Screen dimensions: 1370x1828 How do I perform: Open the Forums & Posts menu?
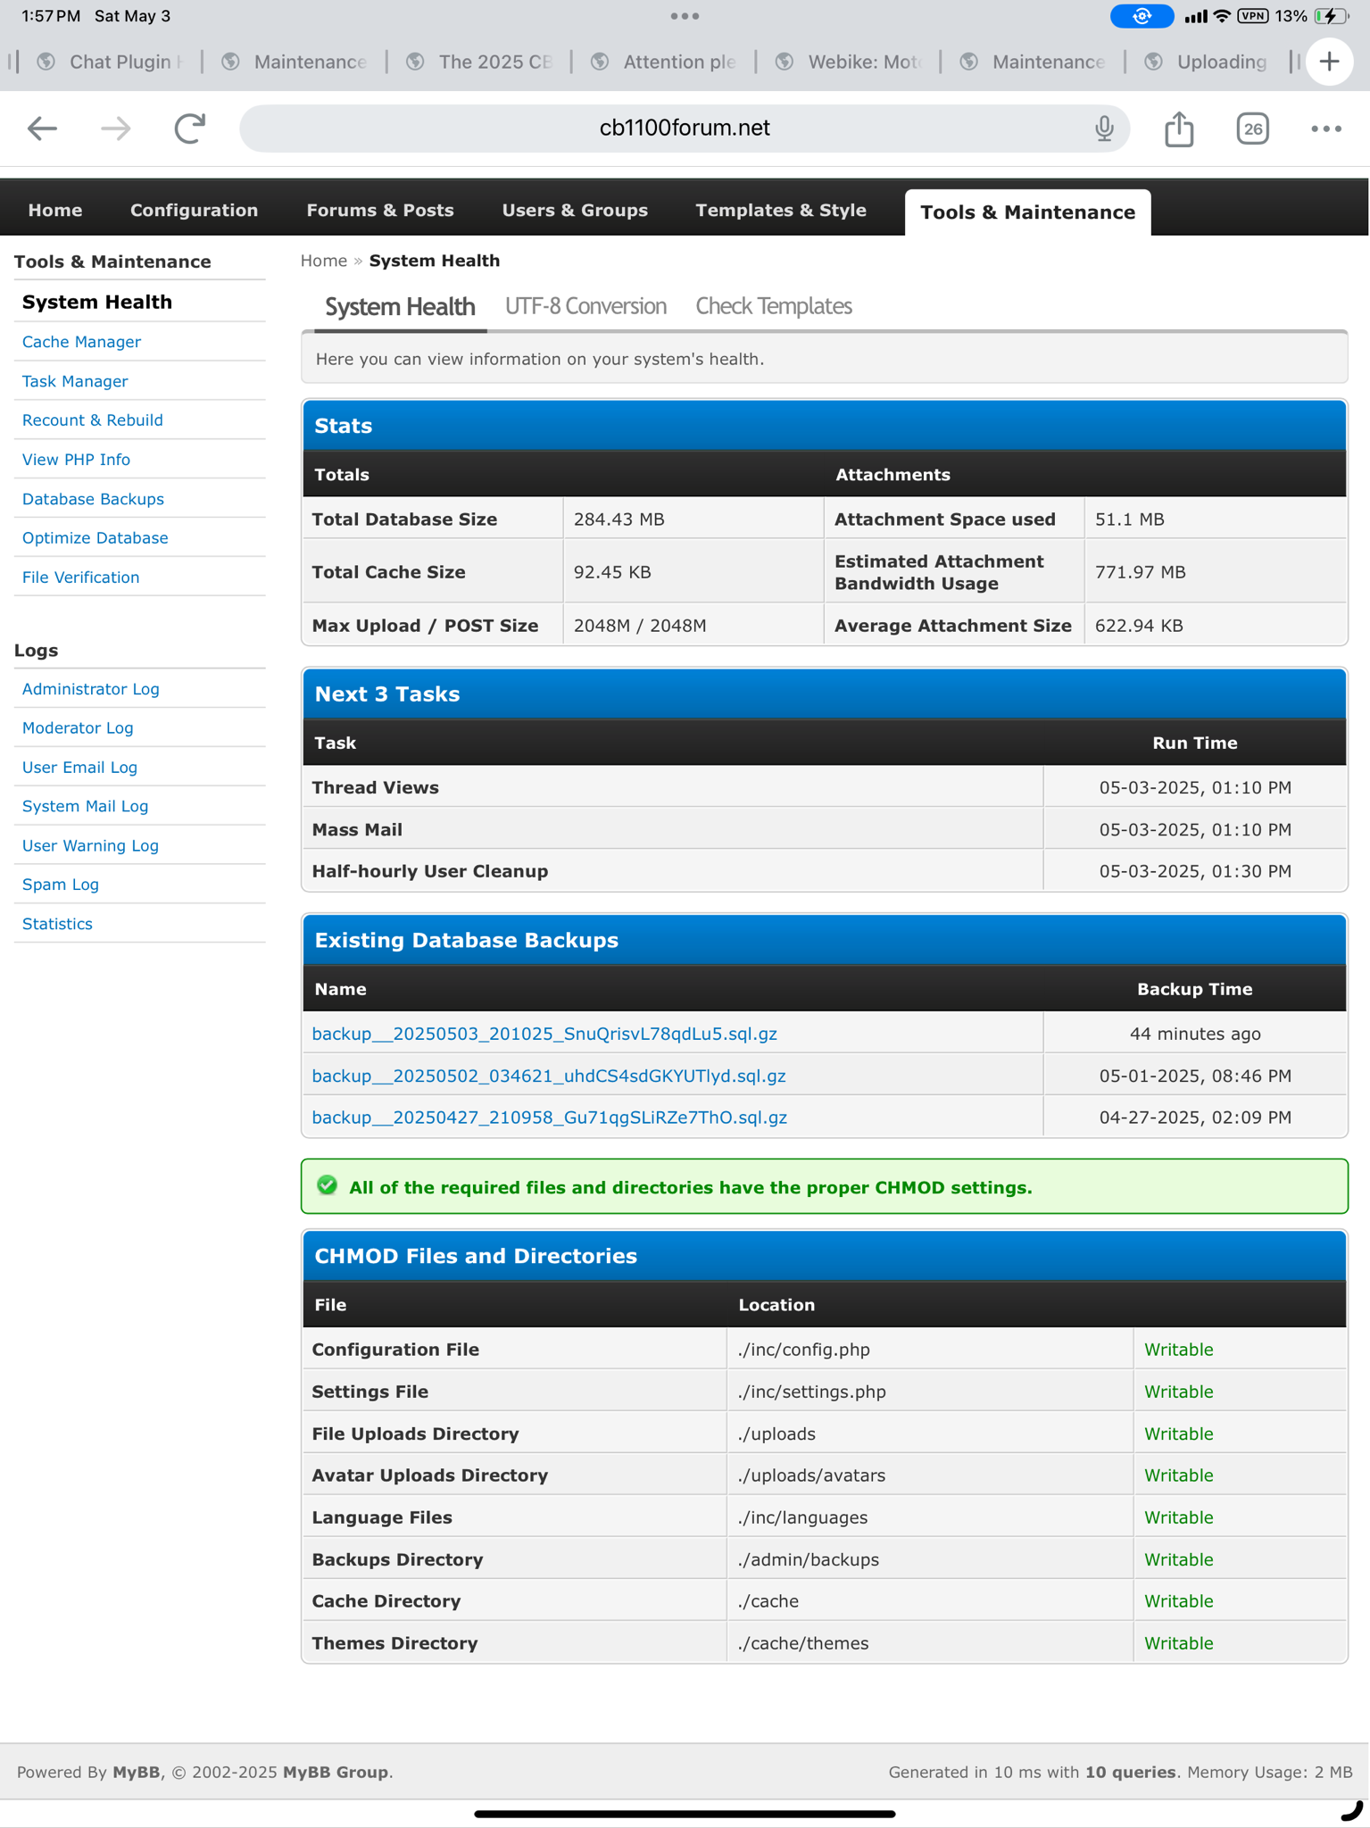point(380,211)
